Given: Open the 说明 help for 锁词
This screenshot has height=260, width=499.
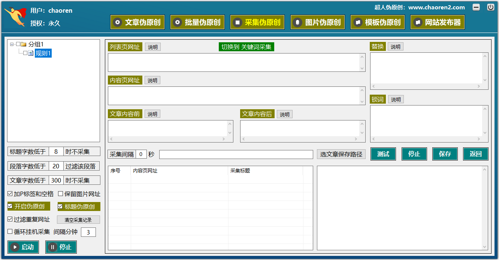Looking at the screenshot, I should (x=396, y=100).
